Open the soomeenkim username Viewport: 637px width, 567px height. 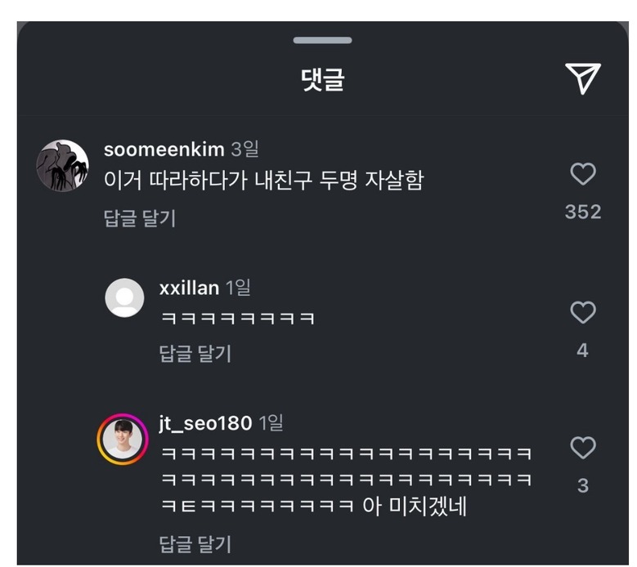164,150
